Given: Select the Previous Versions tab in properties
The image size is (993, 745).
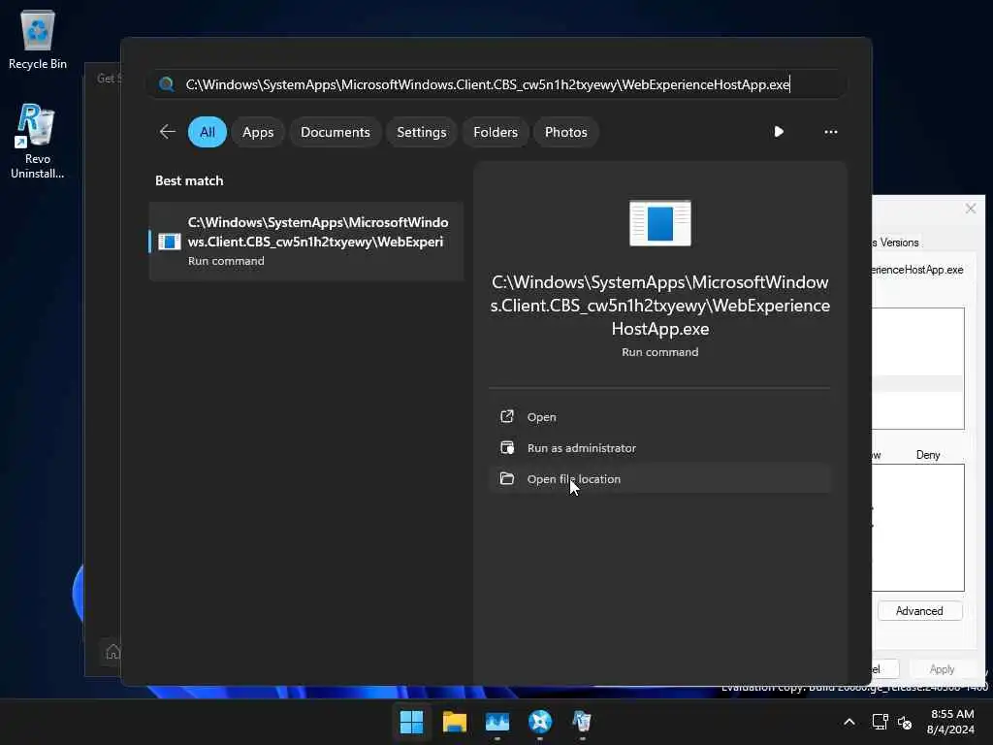Looking at the screenshot, I should [x=896, y=243].
